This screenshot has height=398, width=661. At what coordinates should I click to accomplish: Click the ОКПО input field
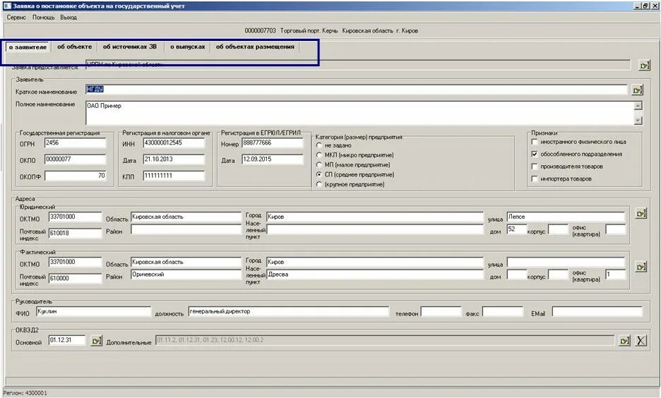coord(75,159)
